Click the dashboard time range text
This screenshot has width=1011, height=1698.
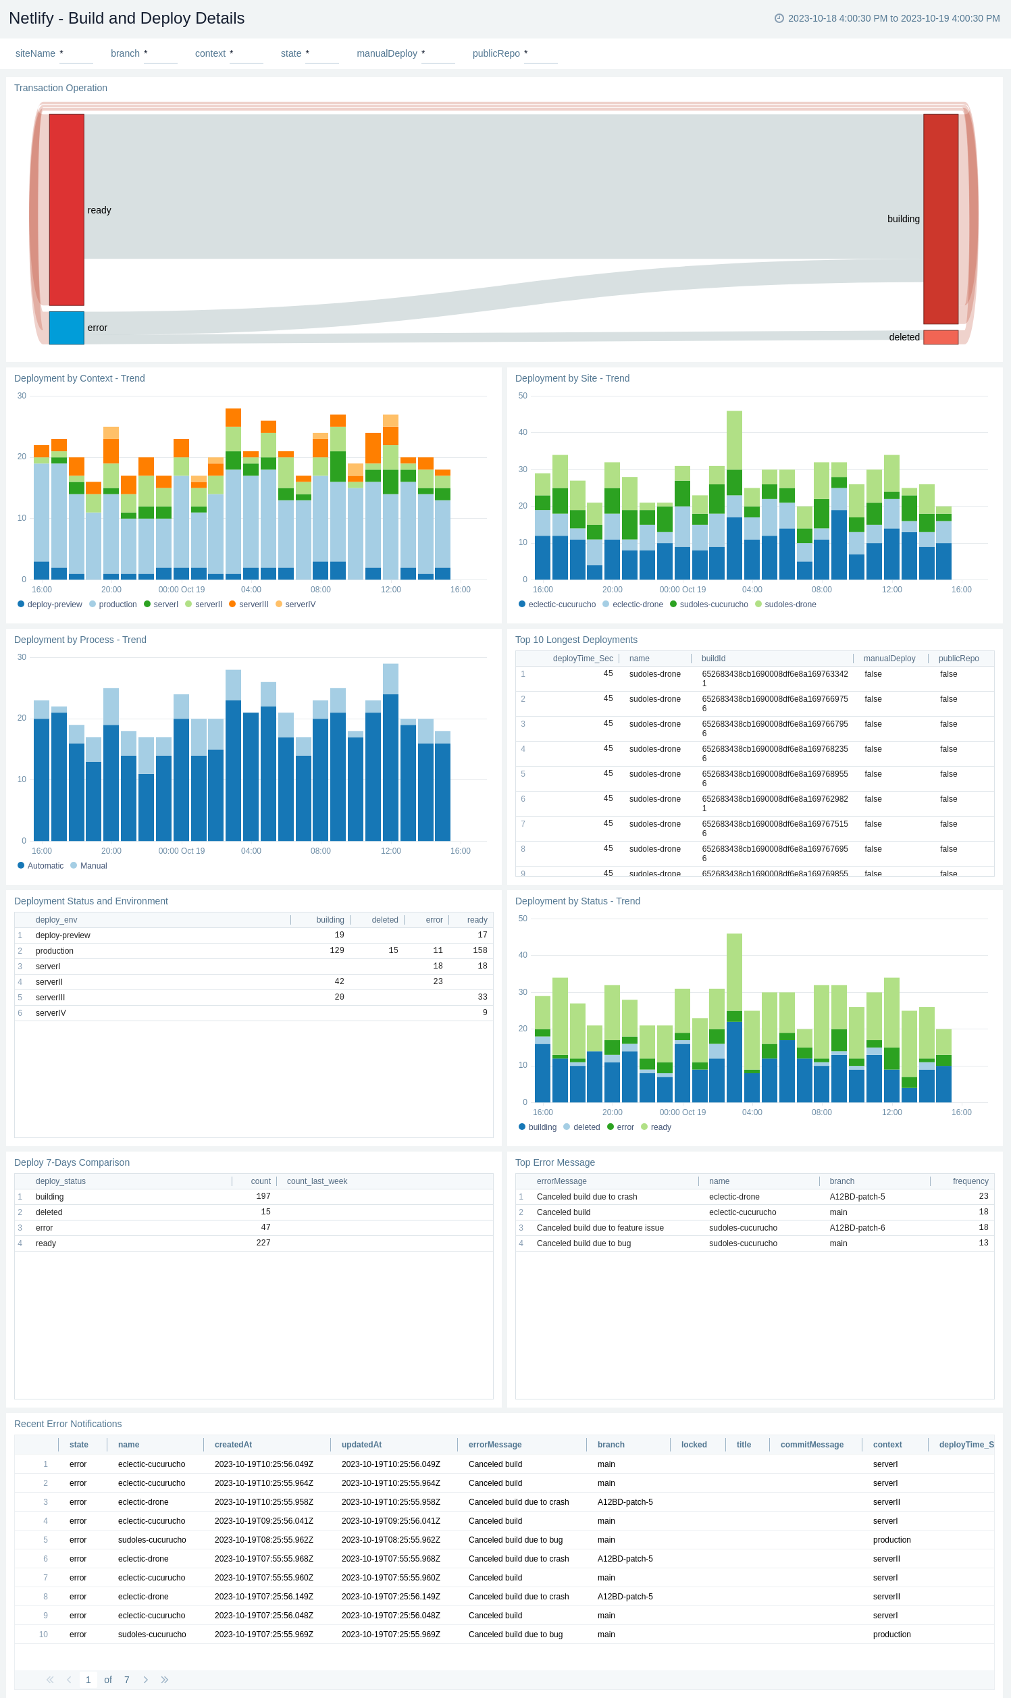coord(893,18)
